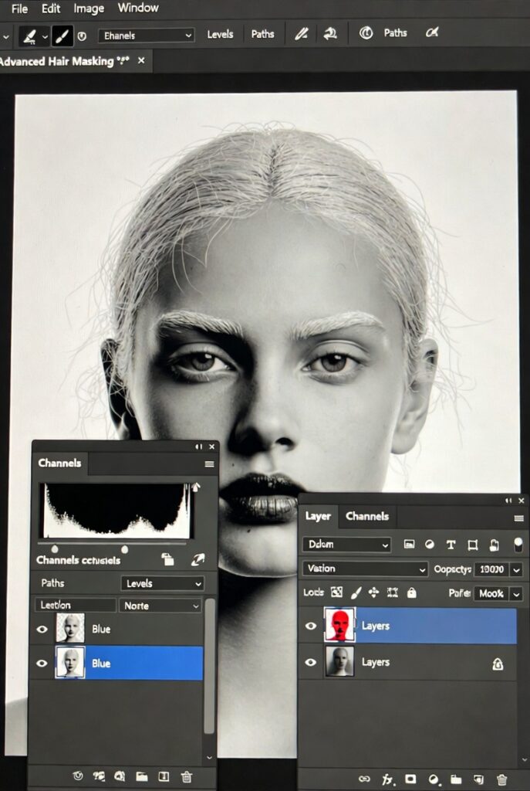Load channel as selection circular icon
Image resolution: width=530 pixels, height=791 pixels.
pos(78,776)
